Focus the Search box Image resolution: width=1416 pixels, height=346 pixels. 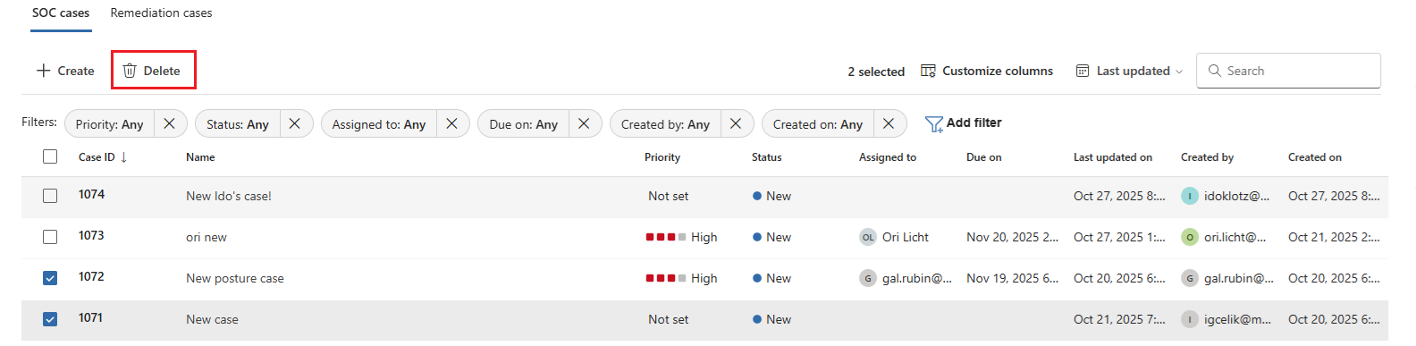[1288, 71]
